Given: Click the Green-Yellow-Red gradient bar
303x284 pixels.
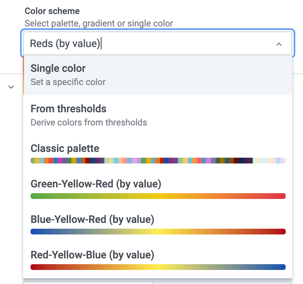Looking at the screenshot, I should 158,196.
